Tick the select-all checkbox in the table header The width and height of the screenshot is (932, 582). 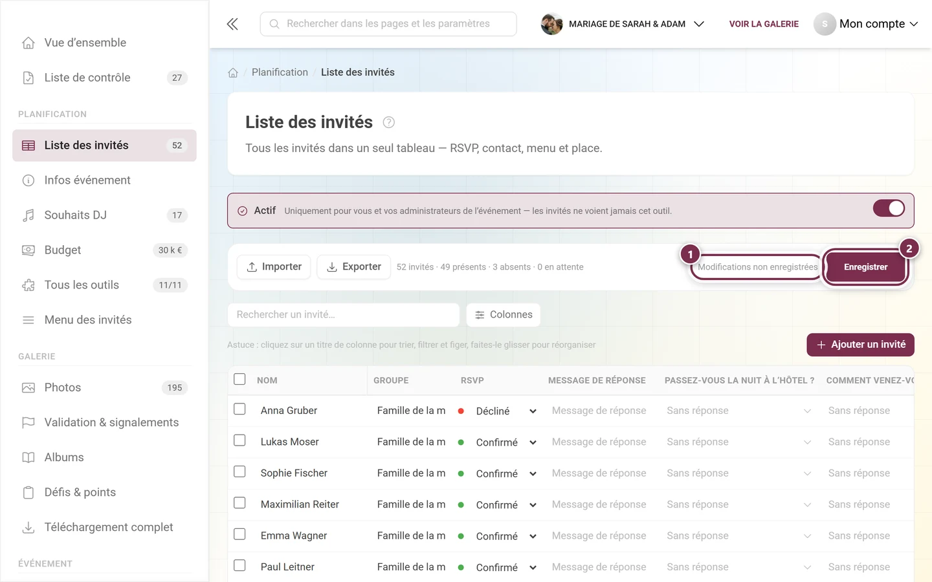click(239, 379)
